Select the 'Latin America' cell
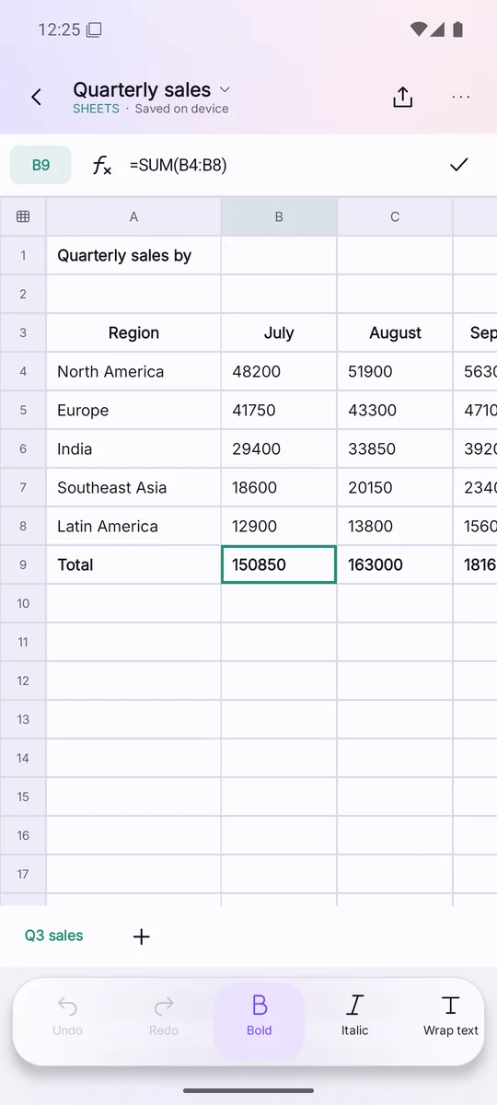 pyautogui.click(x=133, y=526)
